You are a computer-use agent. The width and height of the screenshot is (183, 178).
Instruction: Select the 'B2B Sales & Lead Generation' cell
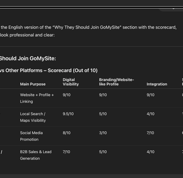point(36,155)
